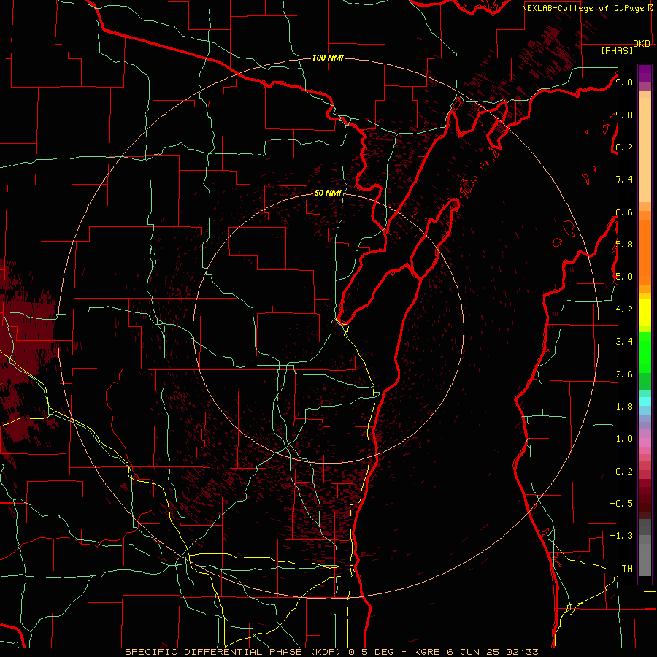Click the [PHAS] scale heading

(x=617, y=51)
